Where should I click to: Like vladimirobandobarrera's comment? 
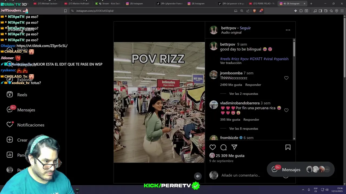(x=286, y=110)
